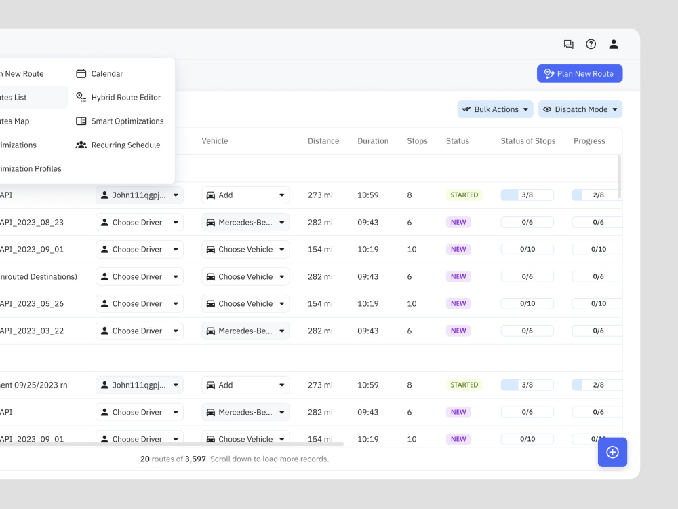This screenshot has height=509, width=678.
Task: Click the Smart Optimizations icon
Action: tap(81, 121)
